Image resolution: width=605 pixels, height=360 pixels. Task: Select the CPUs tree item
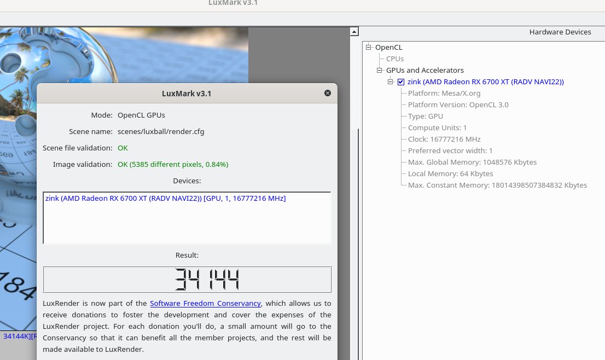coord(395,59)
